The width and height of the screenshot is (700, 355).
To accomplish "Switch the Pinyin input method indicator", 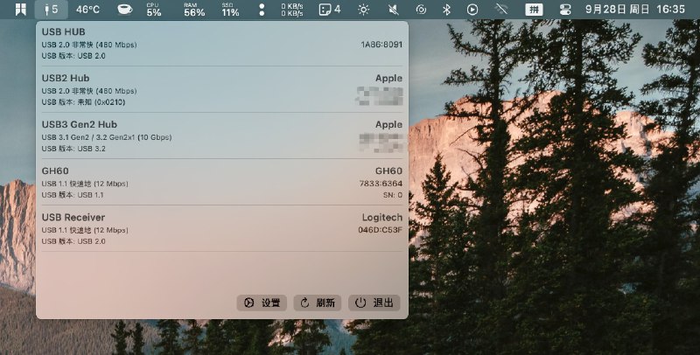I will (533, 10).
